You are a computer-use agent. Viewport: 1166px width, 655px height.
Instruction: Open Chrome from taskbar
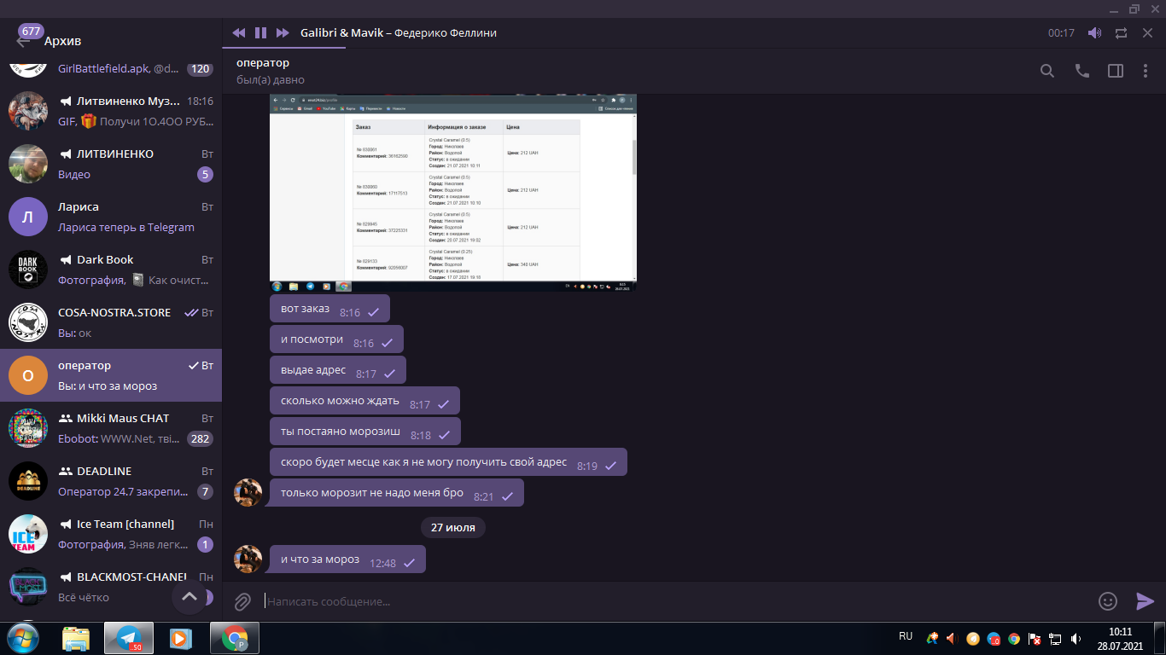click(x=235, y=638)
